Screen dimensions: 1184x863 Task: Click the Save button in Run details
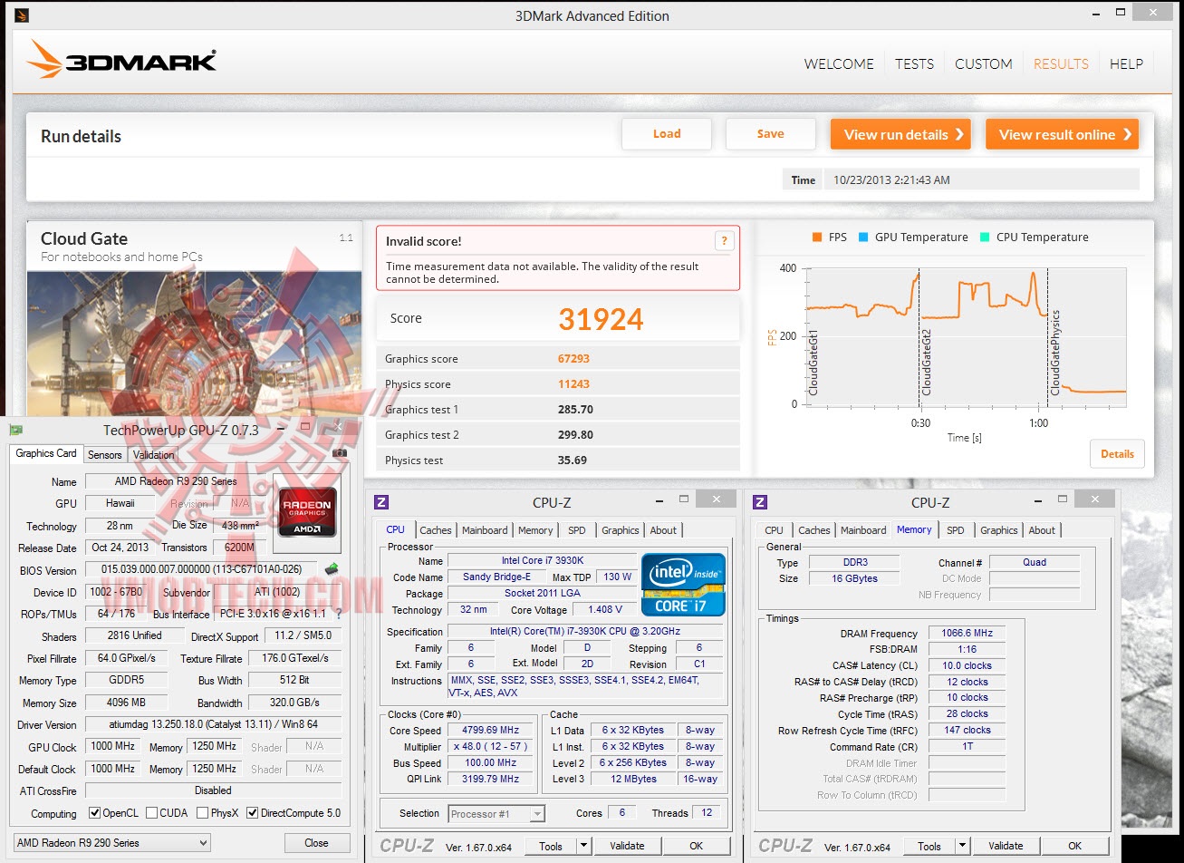771,134
